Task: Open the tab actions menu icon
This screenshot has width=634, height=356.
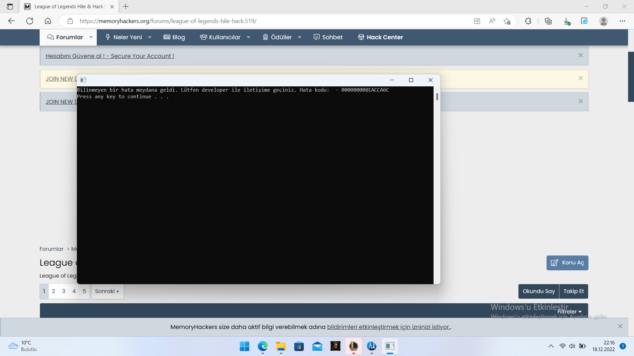Action: click(x=10, y=7)
